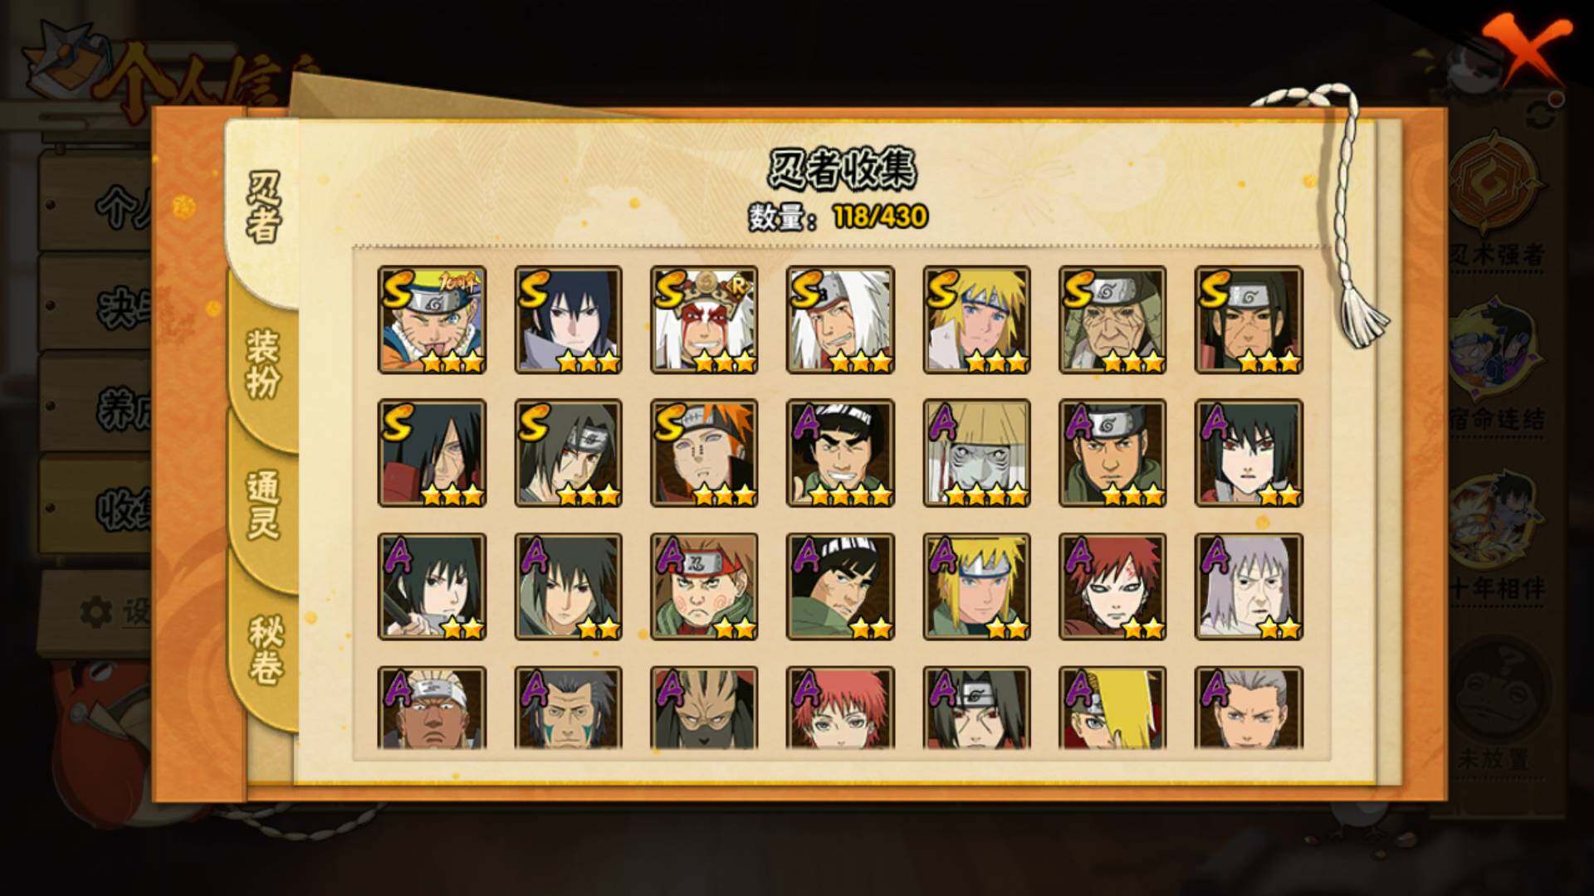Image resolution: width=1594 pixels, height=896 pixels.
Task: Open the 秘卷 scroll tab
Action: [x=265, y=651]
